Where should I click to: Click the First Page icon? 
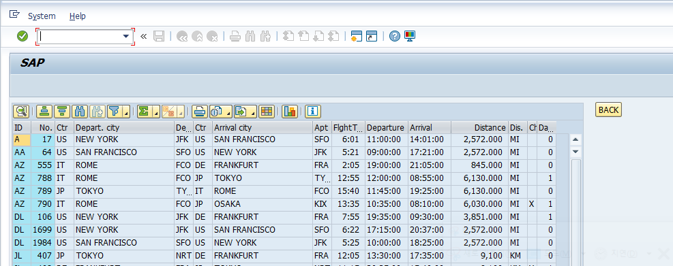288,37
